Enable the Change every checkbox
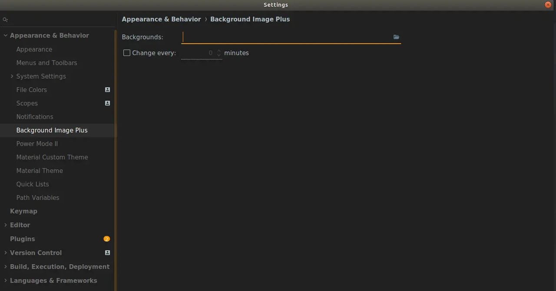 coord(127,53)
